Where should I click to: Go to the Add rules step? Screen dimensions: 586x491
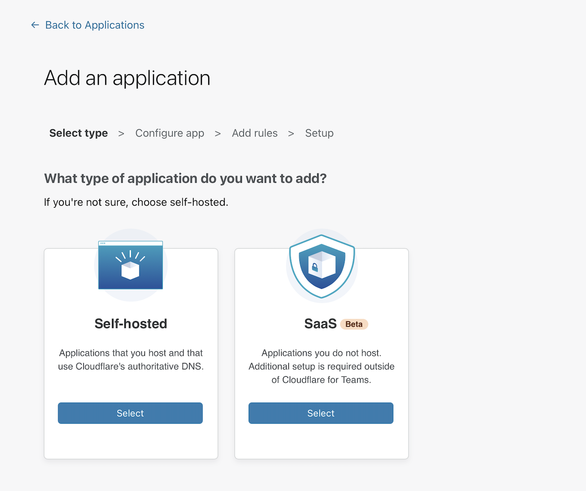pyautogui.click(x=254, y=133)
